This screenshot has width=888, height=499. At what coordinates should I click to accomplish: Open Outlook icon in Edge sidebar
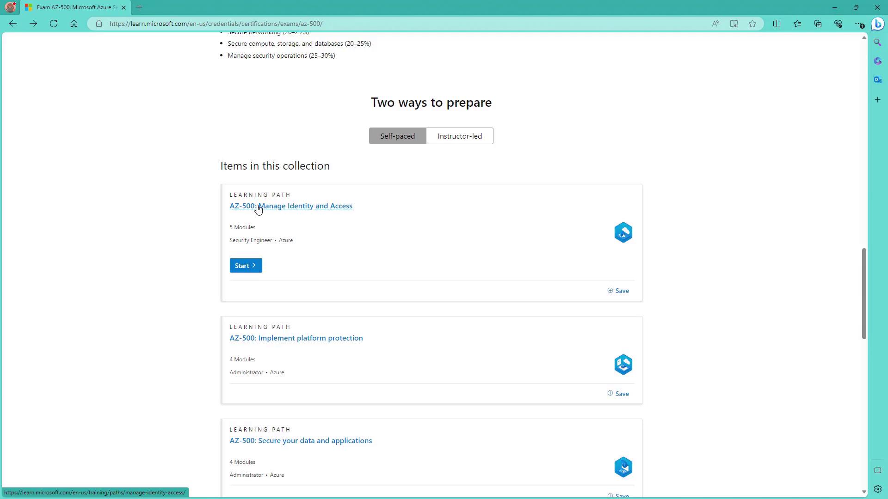877,79
